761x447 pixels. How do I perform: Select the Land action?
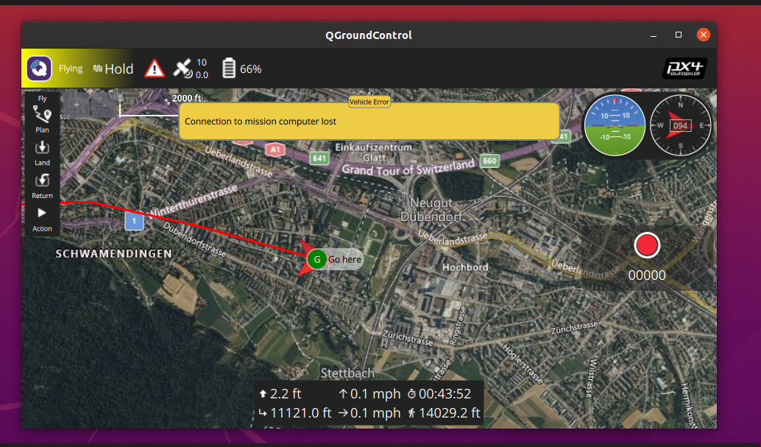click(42, 153)
